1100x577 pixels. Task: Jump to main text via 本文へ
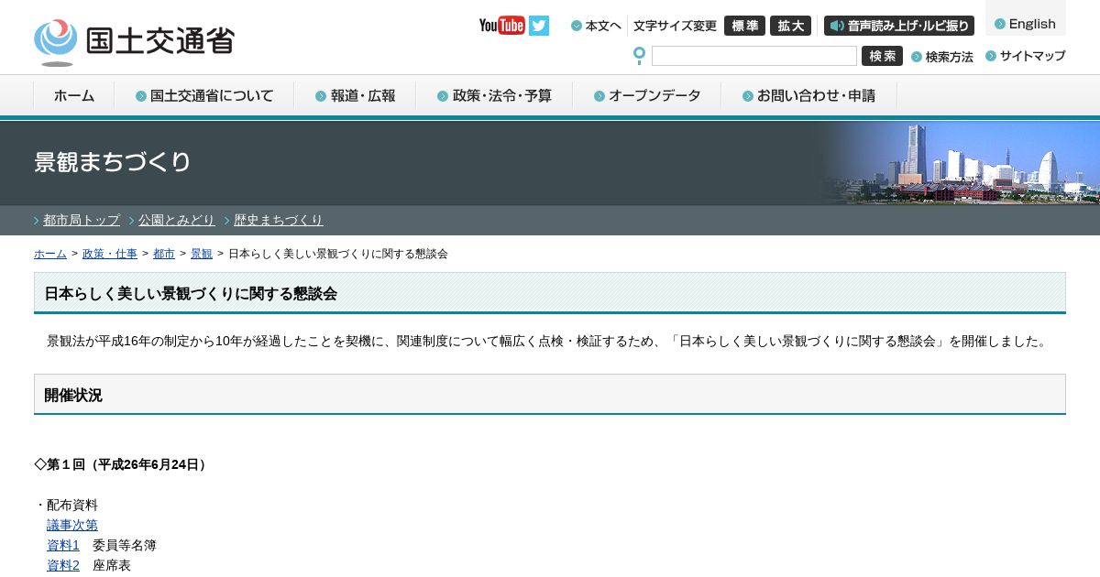coord(596,26)
